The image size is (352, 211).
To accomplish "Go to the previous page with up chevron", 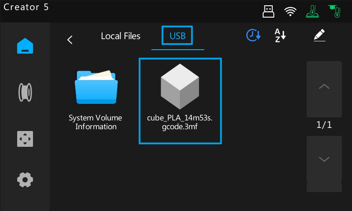I will point(324,89).
